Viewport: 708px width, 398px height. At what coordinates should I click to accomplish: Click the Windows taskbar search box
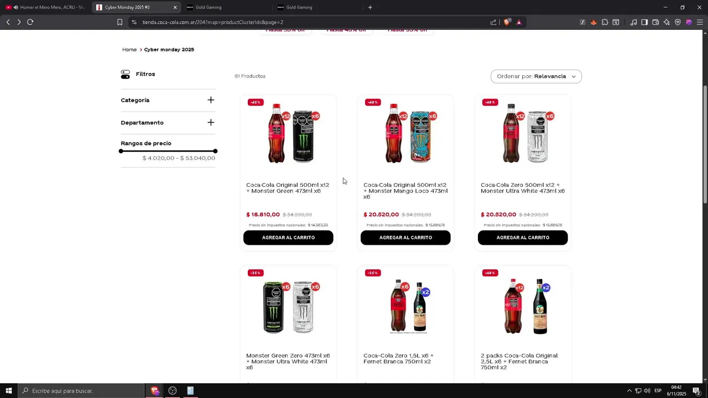tap(81, 391)
